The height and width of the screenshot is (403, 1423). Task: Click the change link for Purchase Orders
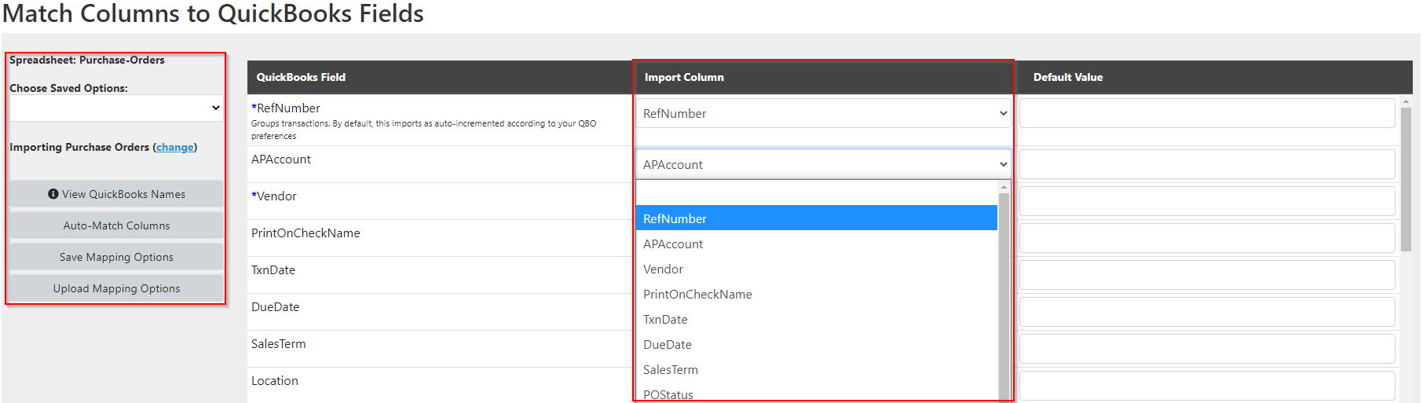click(x=174, y=147)
